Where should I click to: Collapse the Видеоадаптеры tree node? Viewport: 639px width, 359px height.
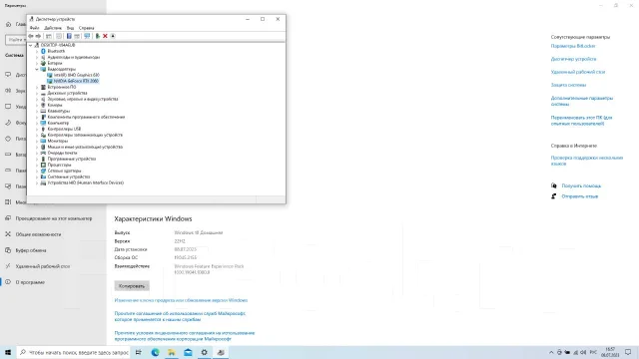(x=37, y=69)
